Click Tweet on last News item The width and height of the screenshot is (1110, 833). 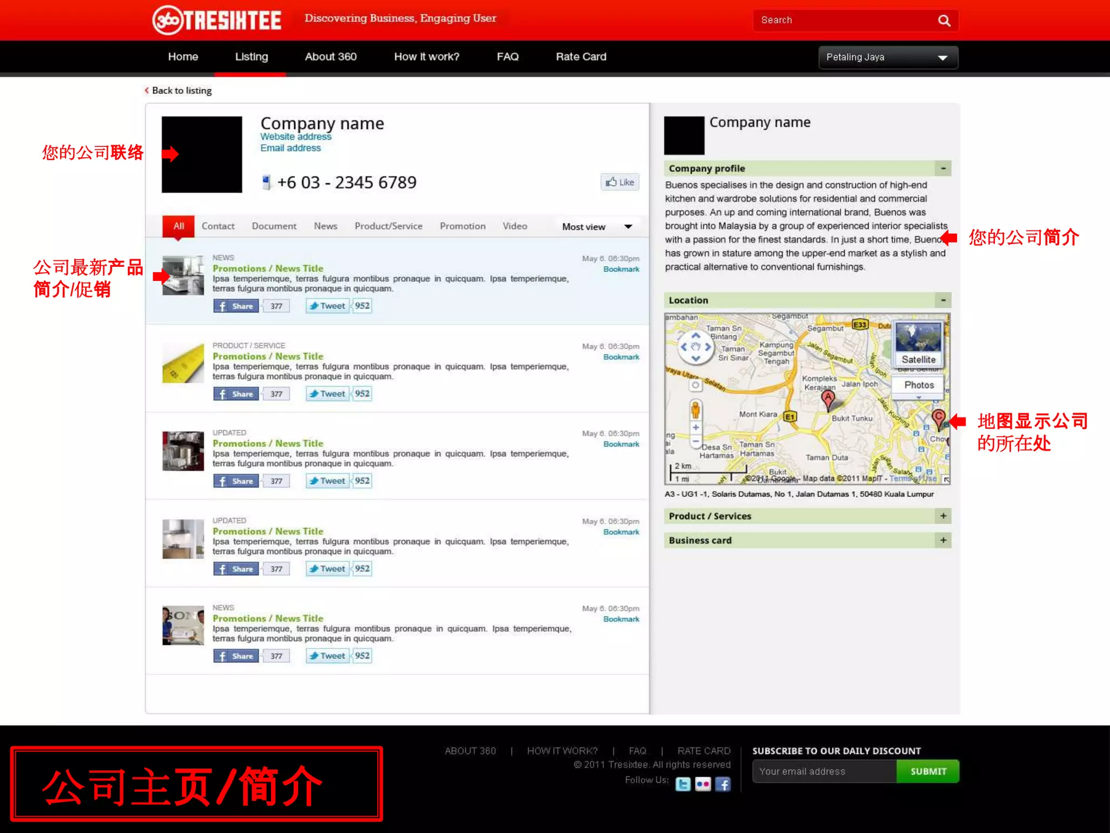(x=327, y=656)
